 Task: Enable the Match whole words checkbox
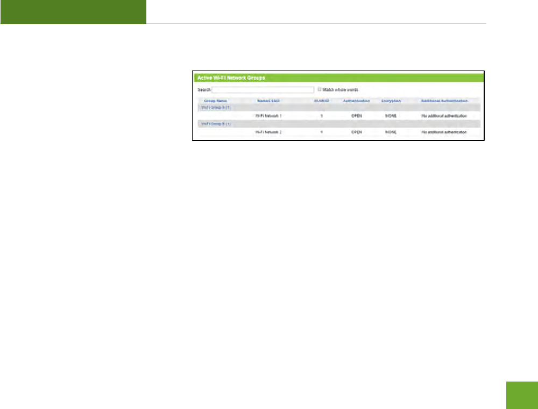click(x=320, y=89)
